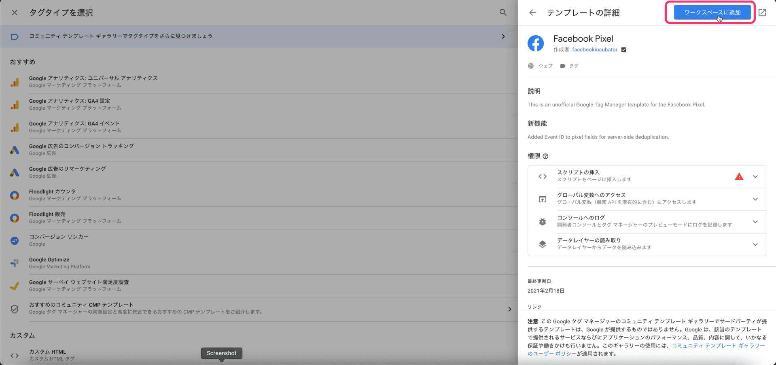Click Google Optimize icon
Image resolution: width=776 pixels, height=365 pixels.
15,263
